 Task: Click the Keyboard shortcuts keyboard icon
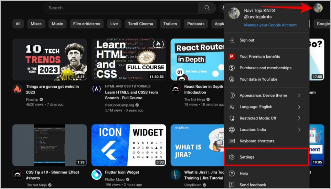pos(231,141)
